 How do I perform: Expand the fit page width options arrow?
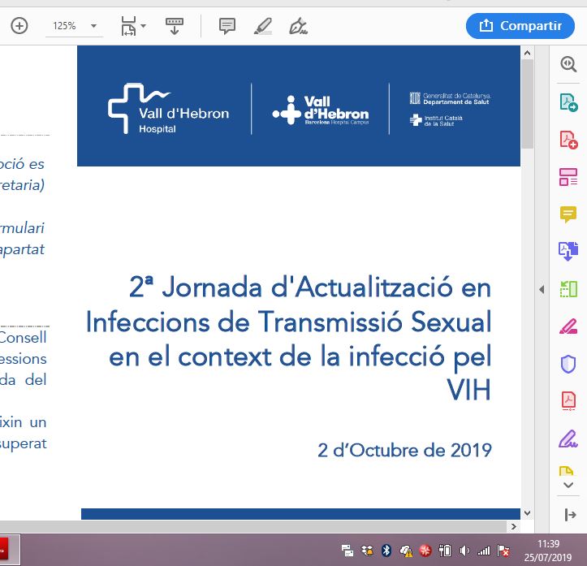click(x=144, y=26)
